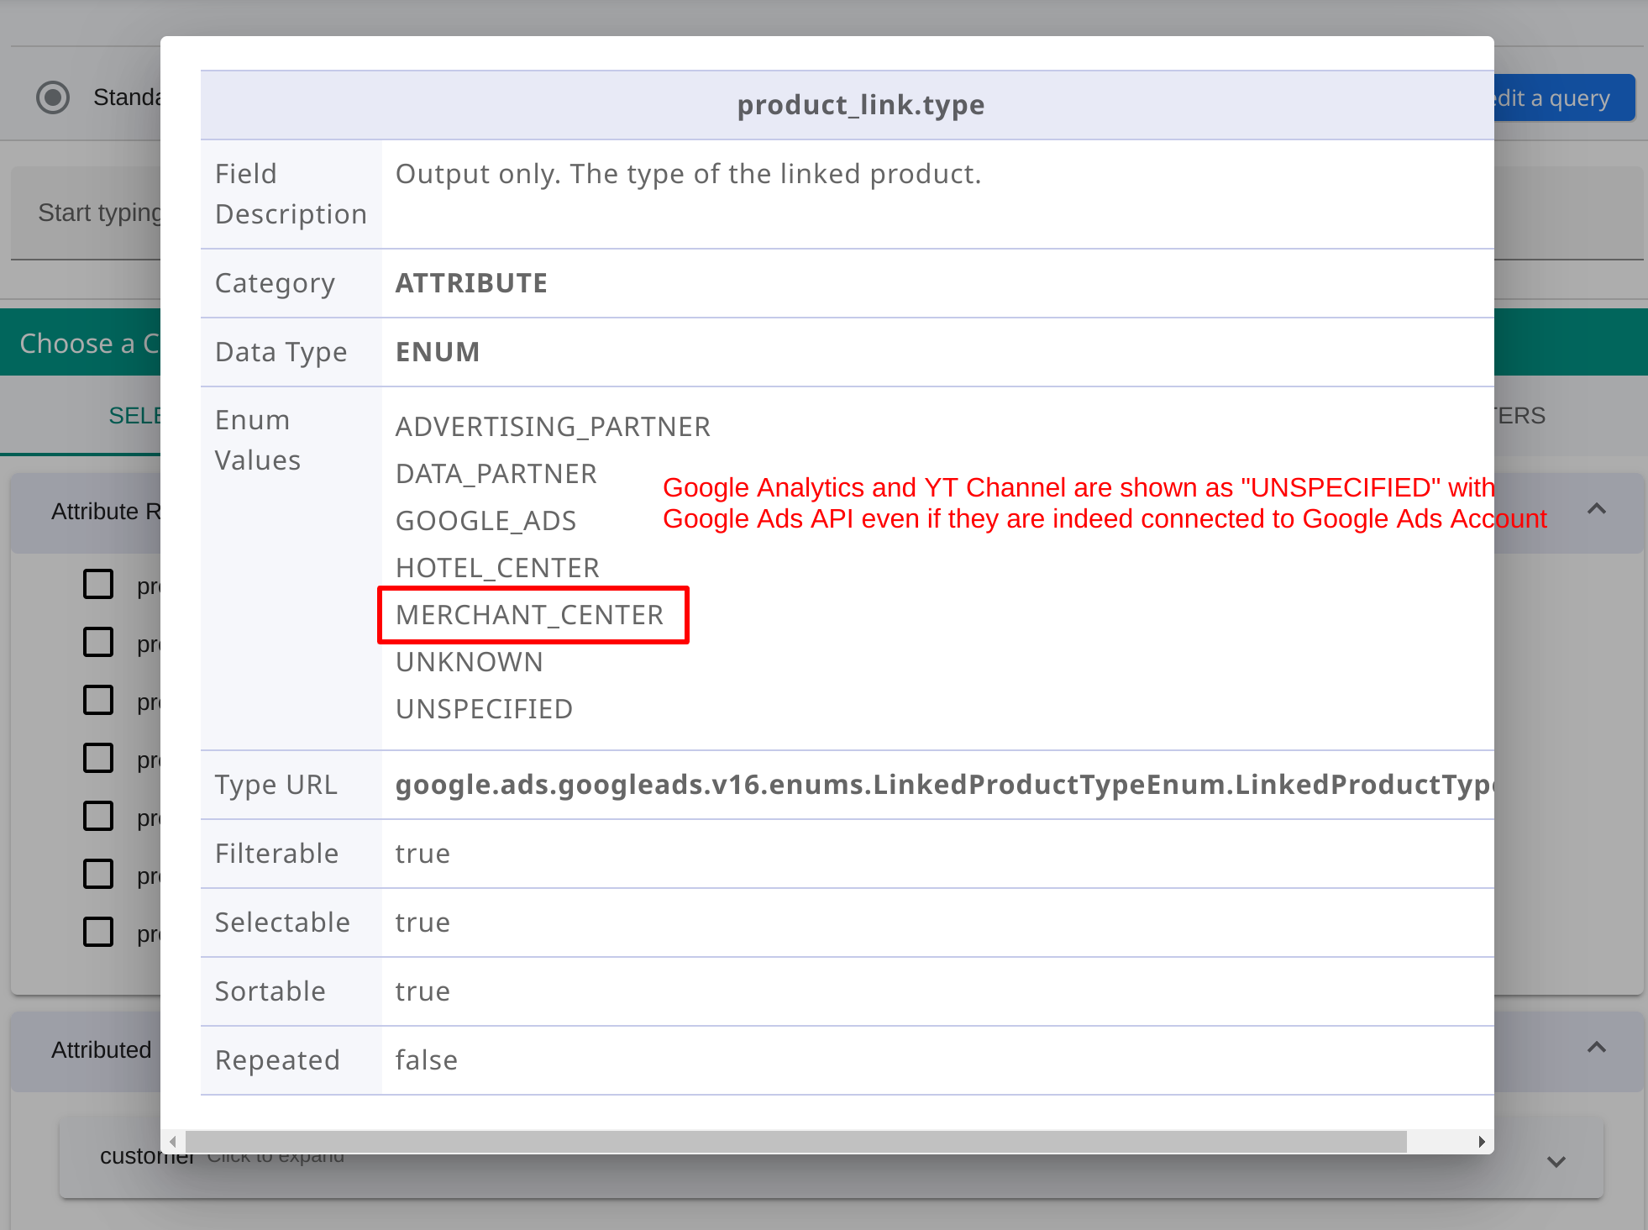1648x1230 pixels.
Task: Select the UNKNOWN enum value
Action: [x=470, y=662]
